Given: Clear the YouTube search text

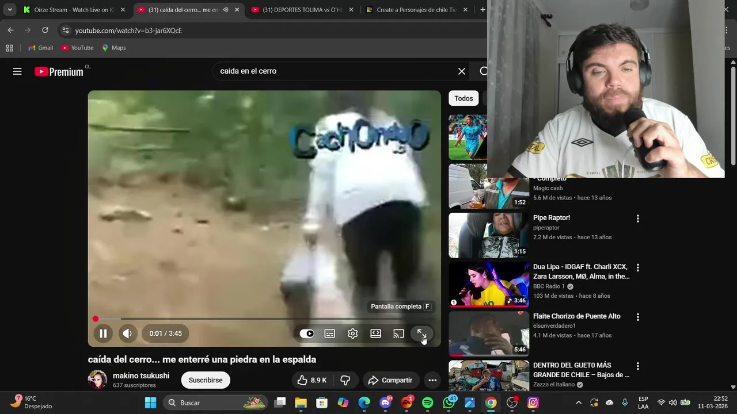Looking at the screenshot, I should 462,71.
